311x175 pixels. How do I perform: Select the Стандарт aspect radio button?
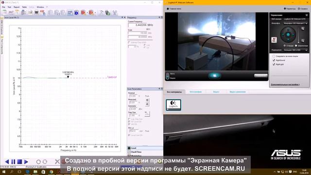pyautogui.click(x=285, y=46)
